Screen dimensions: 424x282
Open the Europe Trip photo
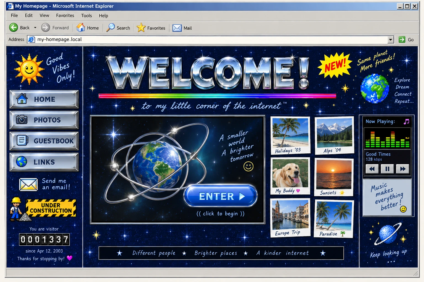click(x=290, y=218)
